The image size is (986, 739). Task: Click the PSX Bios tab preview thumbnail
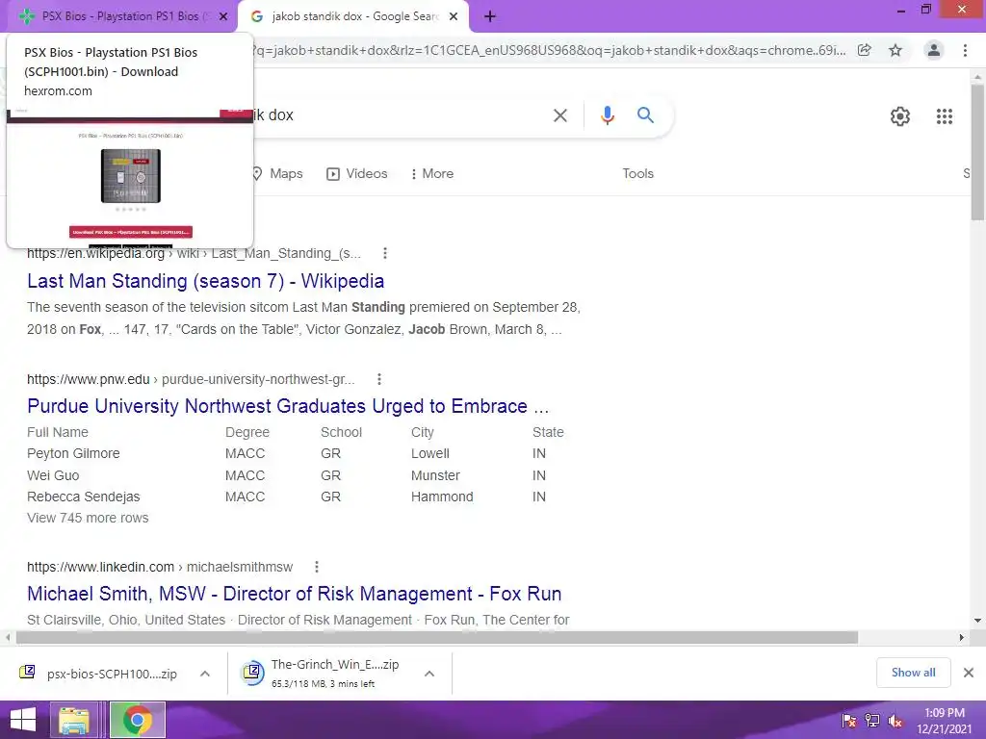130,178
